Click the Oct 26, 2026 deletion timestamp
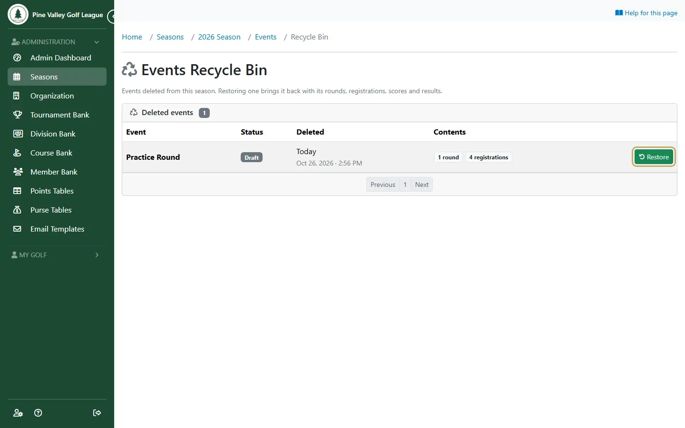Image resolution: width=685 pixels, height=428 pixels. [x=329, y=163]
